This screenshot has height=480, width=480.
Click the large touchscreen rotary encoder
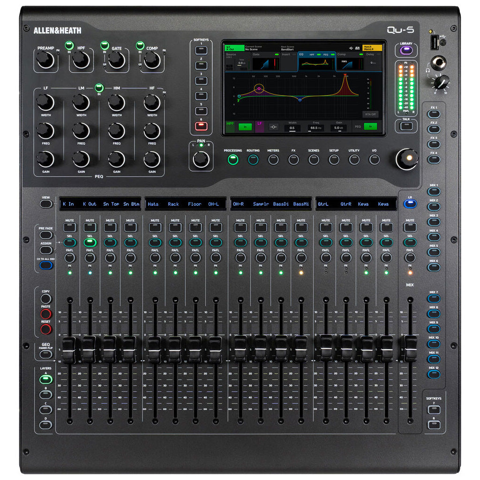click(407, 159)
